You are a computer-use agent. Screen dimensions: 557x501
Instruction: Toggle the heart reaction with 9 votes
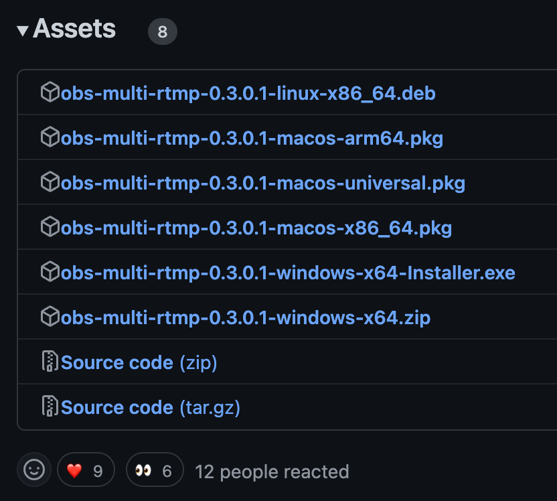[86, 471]
